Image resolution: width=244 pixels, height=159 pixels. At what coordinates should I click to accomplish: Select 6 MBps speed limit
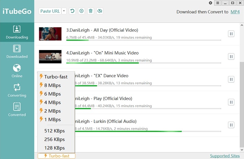coord(56,94)
